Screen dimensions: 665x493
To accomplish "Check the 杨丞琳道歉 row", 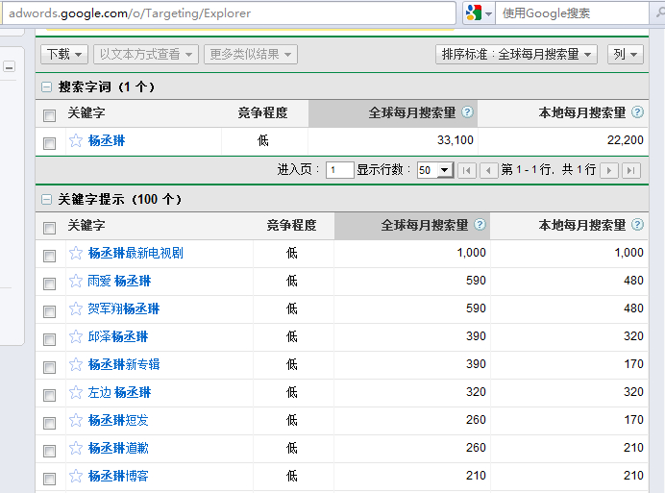I will (x=50, y=451).
